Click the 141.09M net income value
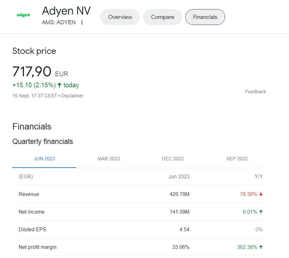The width and height of the screenshot is (289, 258). 180,212
